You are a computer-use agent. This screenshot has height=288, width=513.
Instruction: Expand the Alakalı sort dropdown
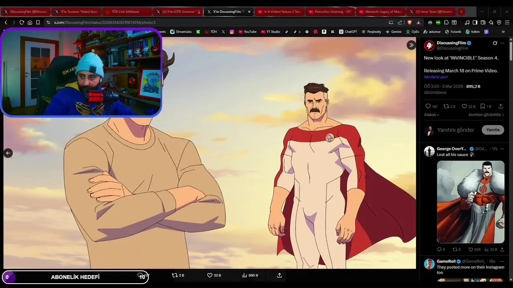pos(432,115)
